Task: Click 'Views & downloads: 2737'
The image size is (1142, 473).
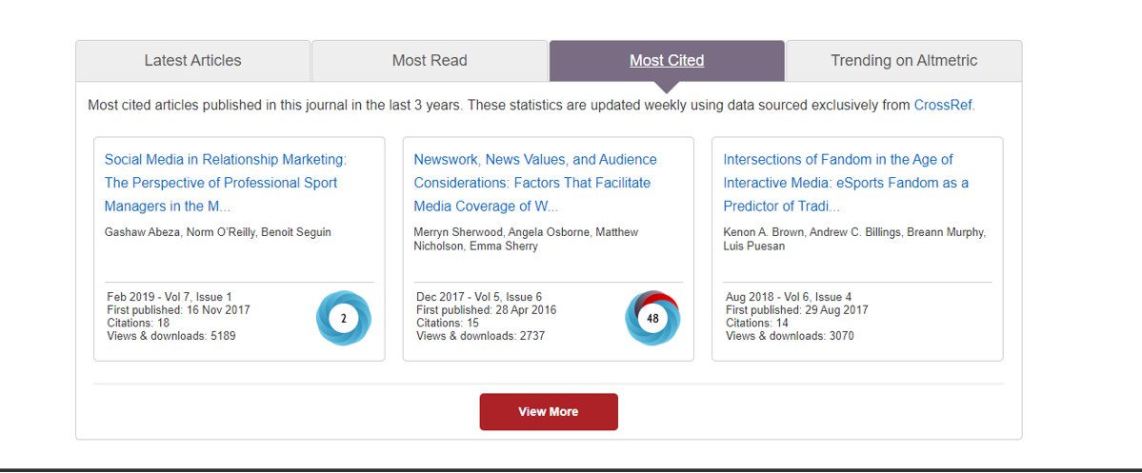Action: pyautogui.click(x=481, y=336)
